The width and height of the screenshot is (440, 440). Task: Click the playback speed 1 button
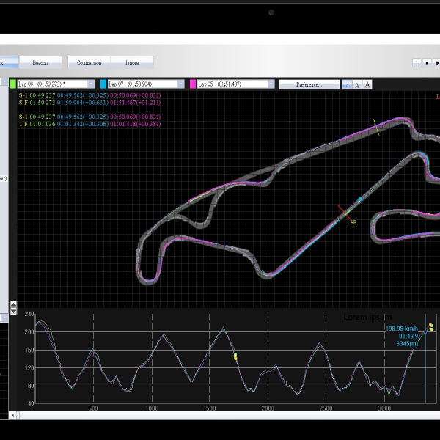(x=417, y=63)
